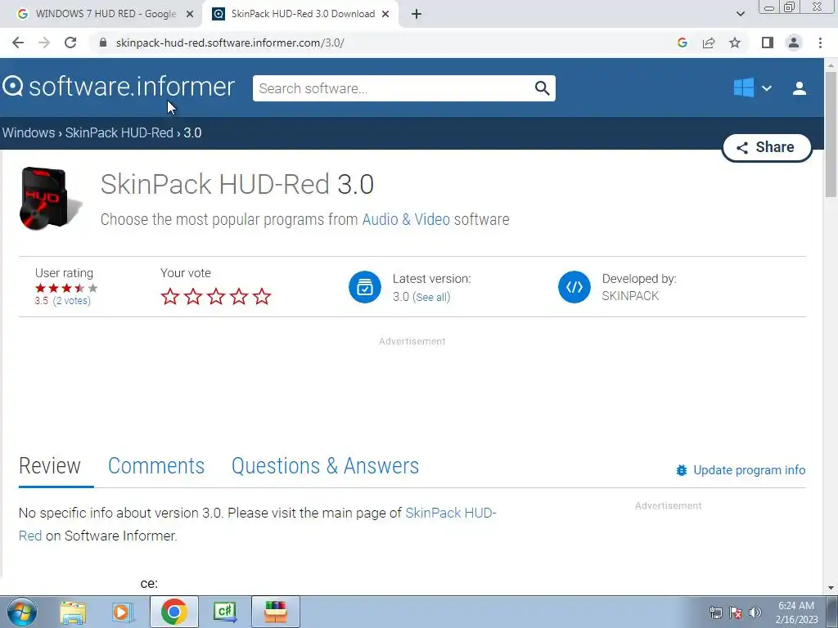Click the network tray icon

tap(715, 612)
